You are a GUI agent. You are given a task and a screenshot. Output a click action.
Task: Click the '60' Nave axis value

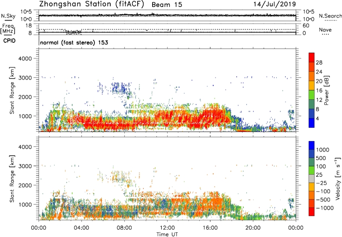pos(306,26)
